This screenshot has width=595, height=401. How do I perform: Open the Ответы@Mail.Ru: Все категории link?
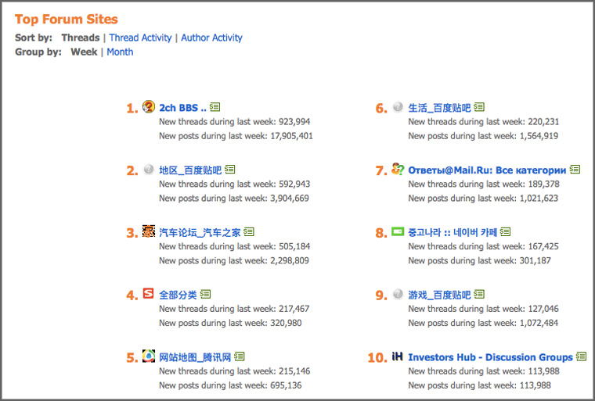[487, 170]
